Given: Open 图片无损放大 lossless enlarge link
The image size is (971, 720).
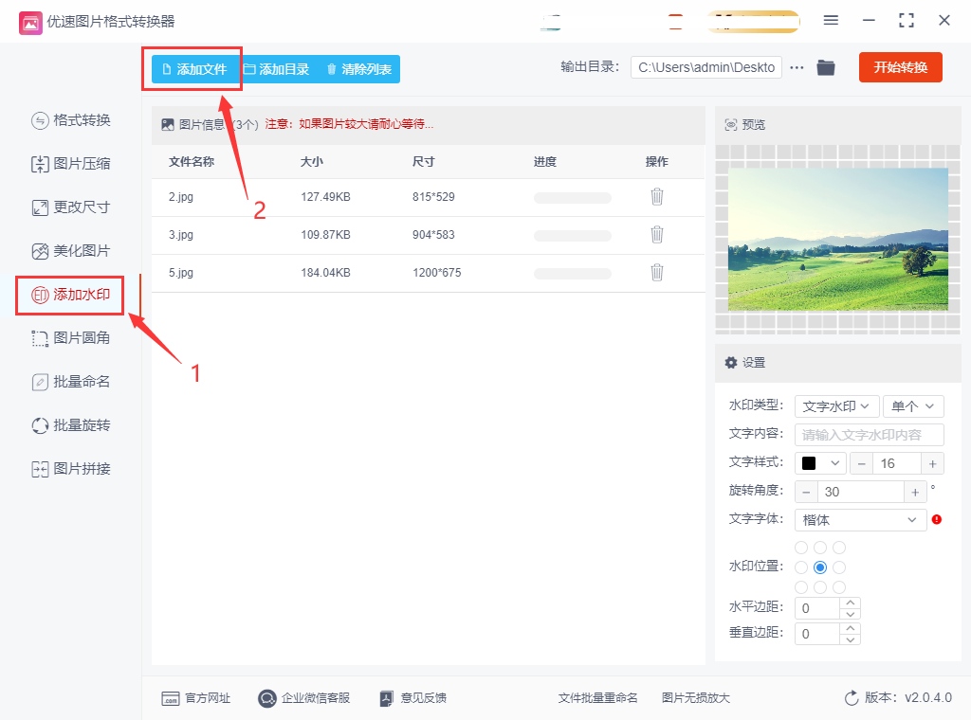Looking at the screenshot, I should (x=695, y=698).
